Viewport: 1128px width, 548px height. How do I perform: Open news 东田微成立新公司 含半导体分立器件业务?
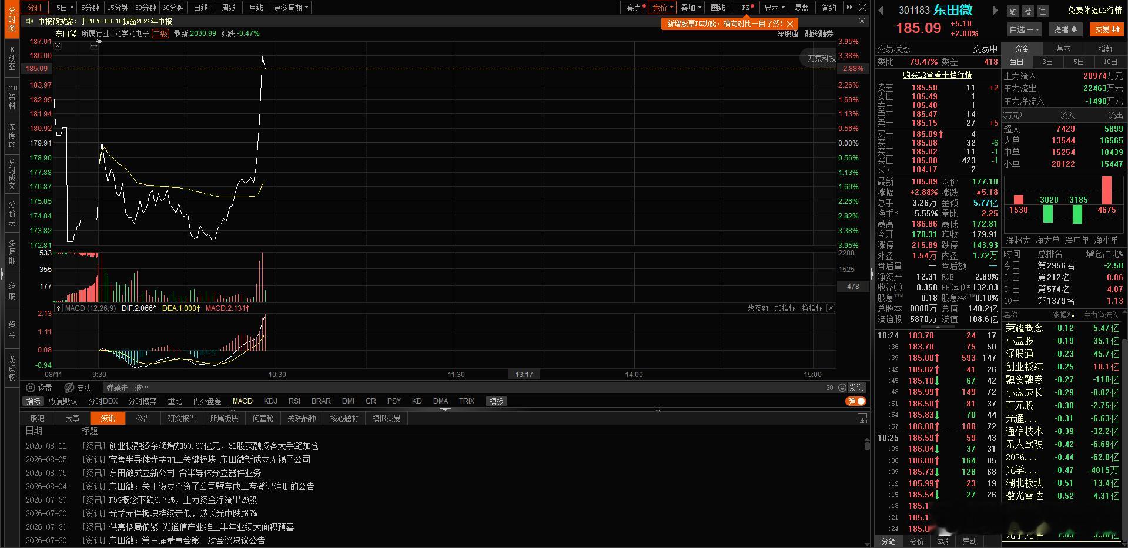click(185, 473)
